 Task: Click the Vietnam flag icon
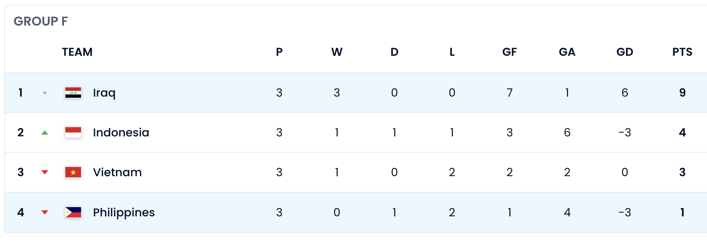point(73,172)
